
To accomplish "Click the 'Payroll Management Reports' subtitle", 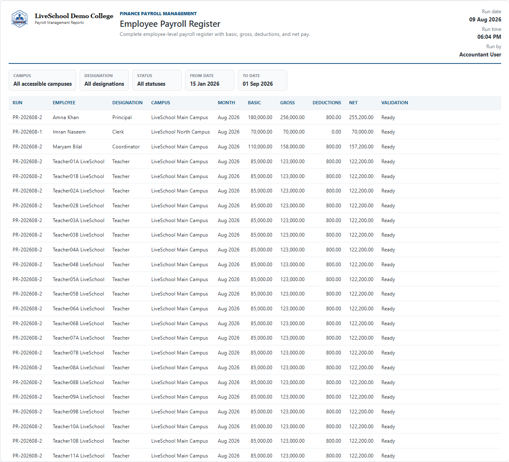I will pos(59,23).
